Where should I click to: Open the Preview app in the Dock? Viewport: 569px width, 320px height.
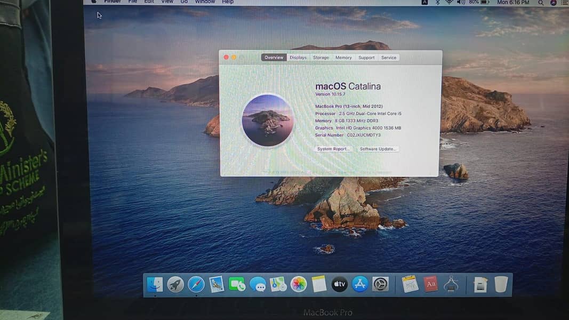pyautogui.click(x=217, y=284)
